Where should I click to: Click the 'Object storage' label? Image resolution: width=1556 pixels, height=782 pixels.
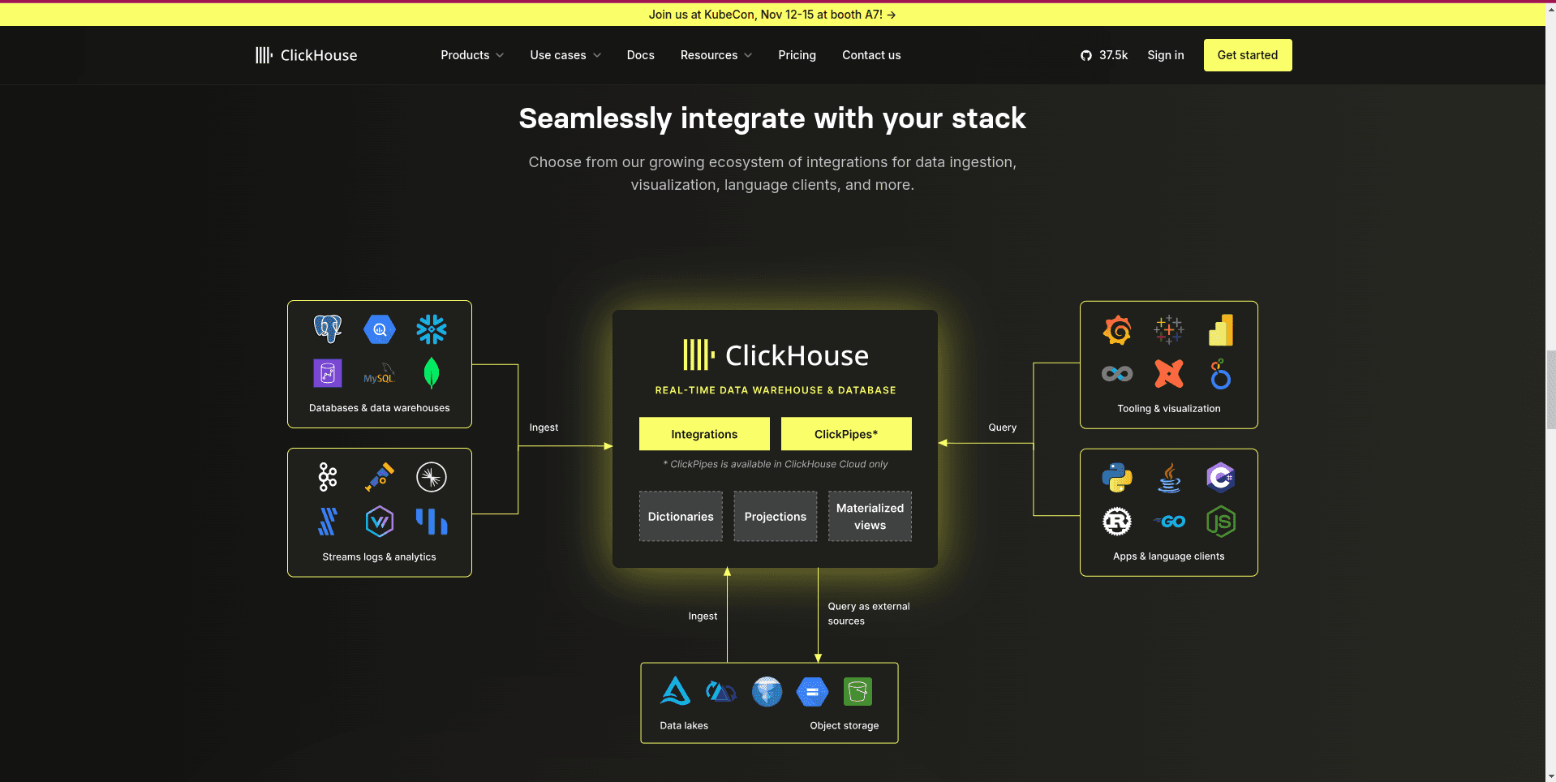click(x=844, y=726)
